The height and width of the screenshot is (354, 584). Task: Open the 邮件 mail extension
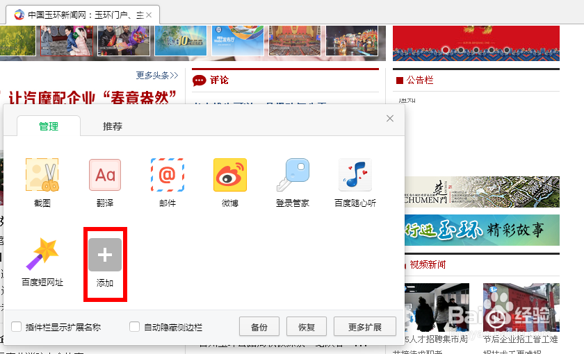pos(168,175)
